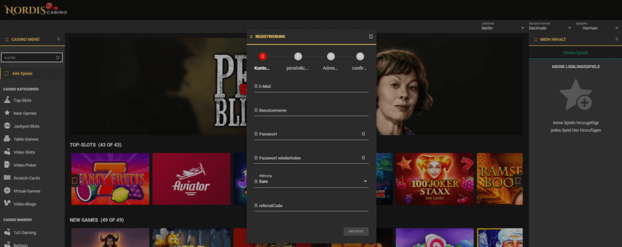Select the Scratch-Cards icon

point(7,178)
